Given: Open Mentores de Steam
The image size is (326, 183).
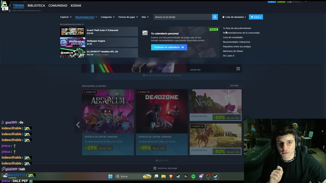Looking at the screenshot, I should point(233,51).
